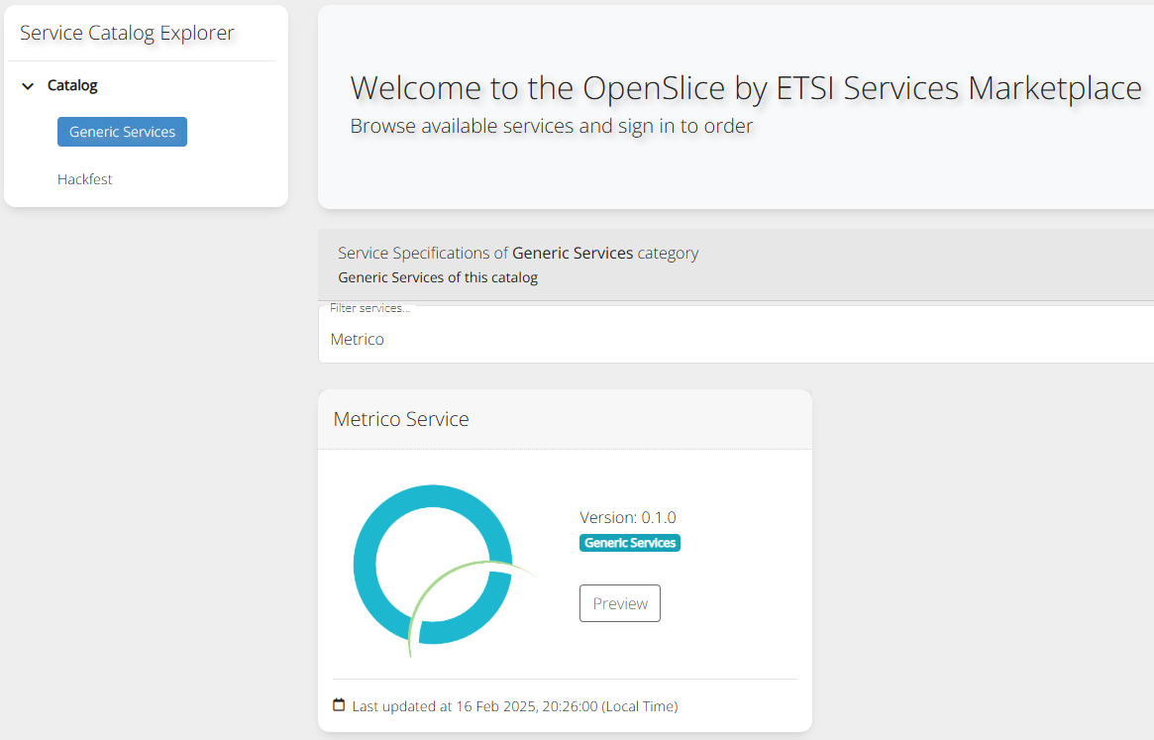Click the Version: 0.1.0 label

[627, 517]
